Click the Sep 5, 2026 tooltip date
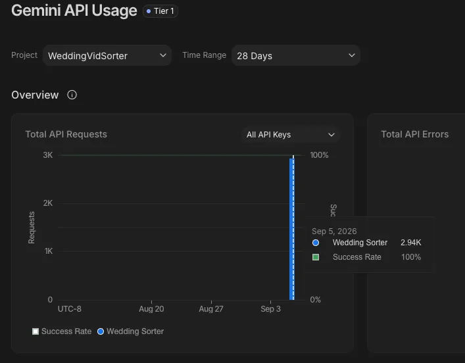465x363 pixels. (334, 231)
